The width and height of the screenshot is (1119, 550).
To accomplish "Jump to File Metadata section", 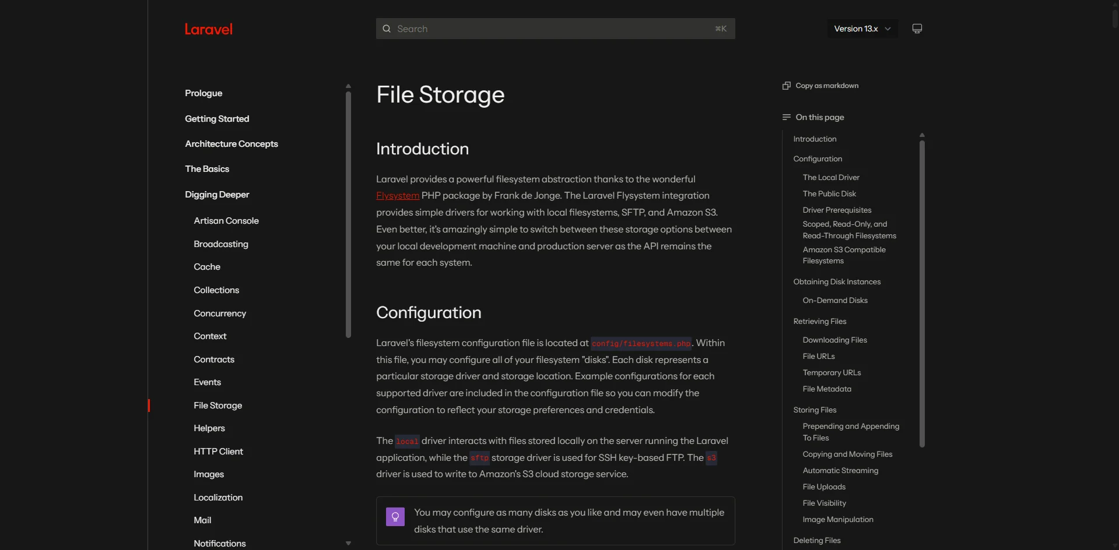I will point(827,389).
